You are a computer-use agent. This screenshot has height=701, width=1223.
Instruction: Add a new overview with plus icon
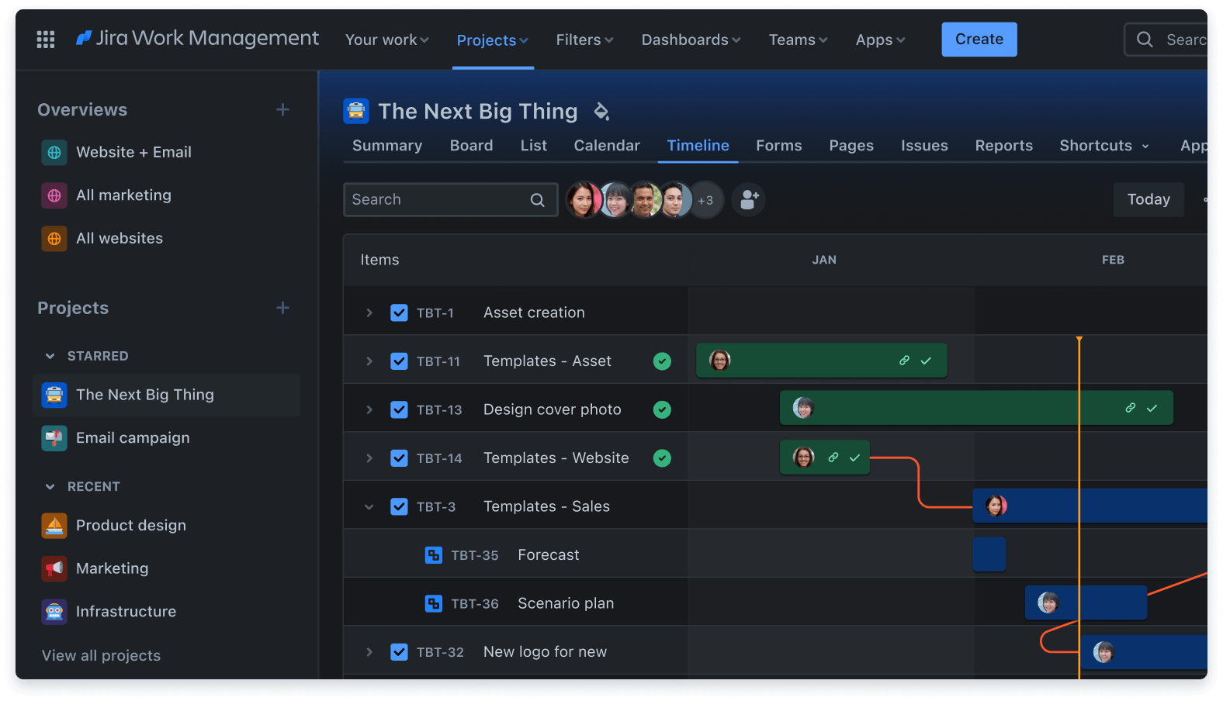282,110
